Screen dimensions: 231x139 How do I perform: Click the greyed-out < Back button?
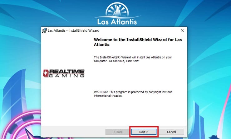[x=118, y=132]
